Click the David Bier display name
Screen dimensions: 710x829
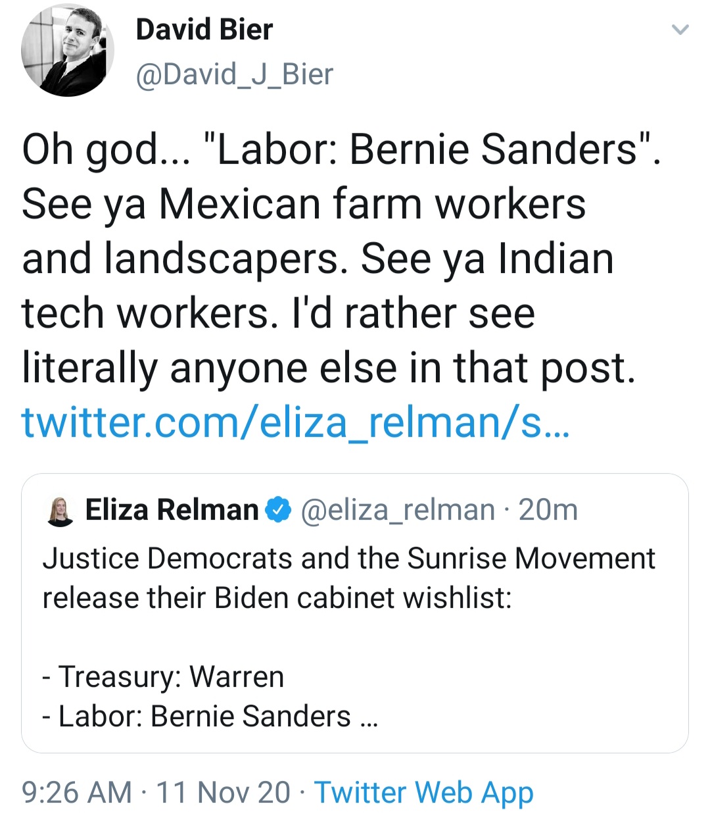204,30
